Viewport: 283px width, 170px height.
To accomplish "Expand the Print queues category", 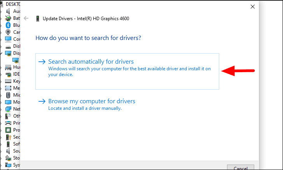I will tap(1, 124).
